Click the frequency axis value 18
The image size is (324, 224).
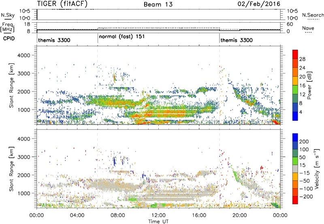click(x=27, y=24)
